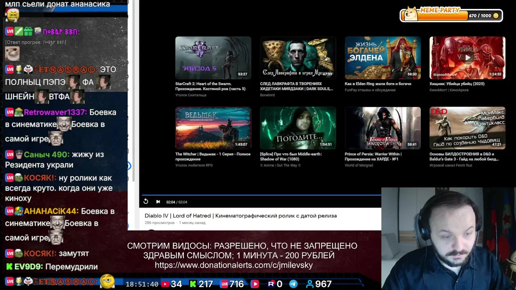Screen dimensions: 516x290
Task: Click chat message 'жижу из Резидента украли'
Action: tap(54, 159)
